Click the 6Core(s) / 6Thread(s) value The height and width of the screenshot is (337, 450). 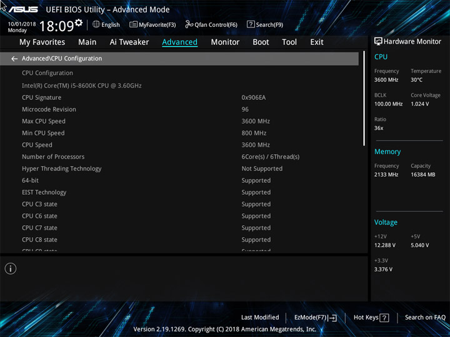click(271, 157)
